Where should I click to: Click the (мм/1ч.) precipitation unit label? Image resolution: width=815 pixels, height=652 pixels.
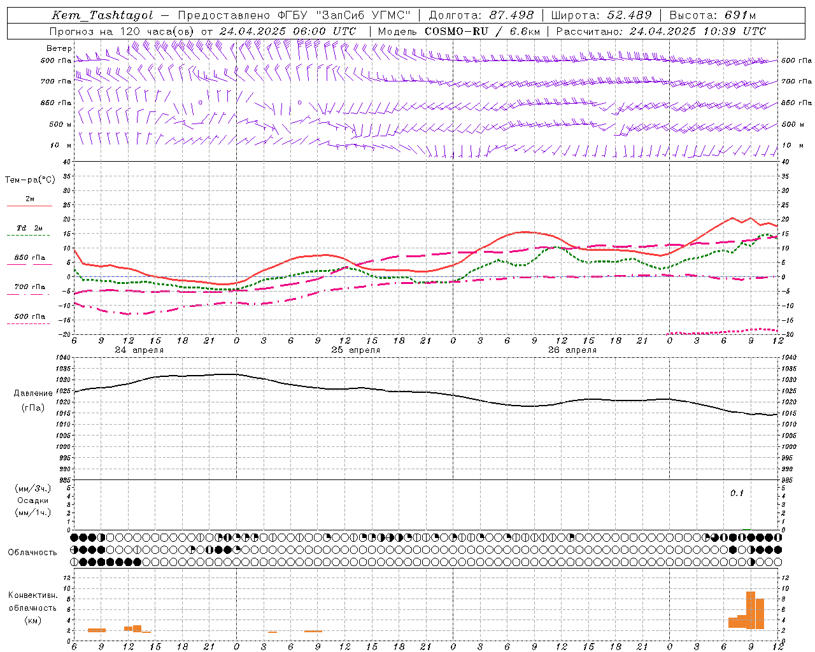[x=33, y=513]
